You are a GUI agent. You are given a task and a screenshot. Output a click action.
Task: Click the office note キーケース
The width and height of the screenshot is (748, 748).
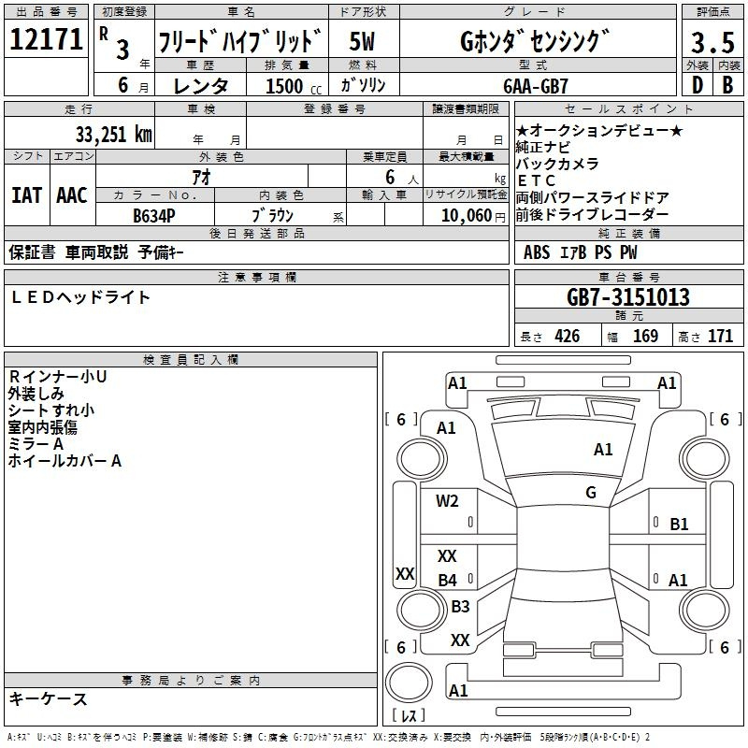pos(49,698)
